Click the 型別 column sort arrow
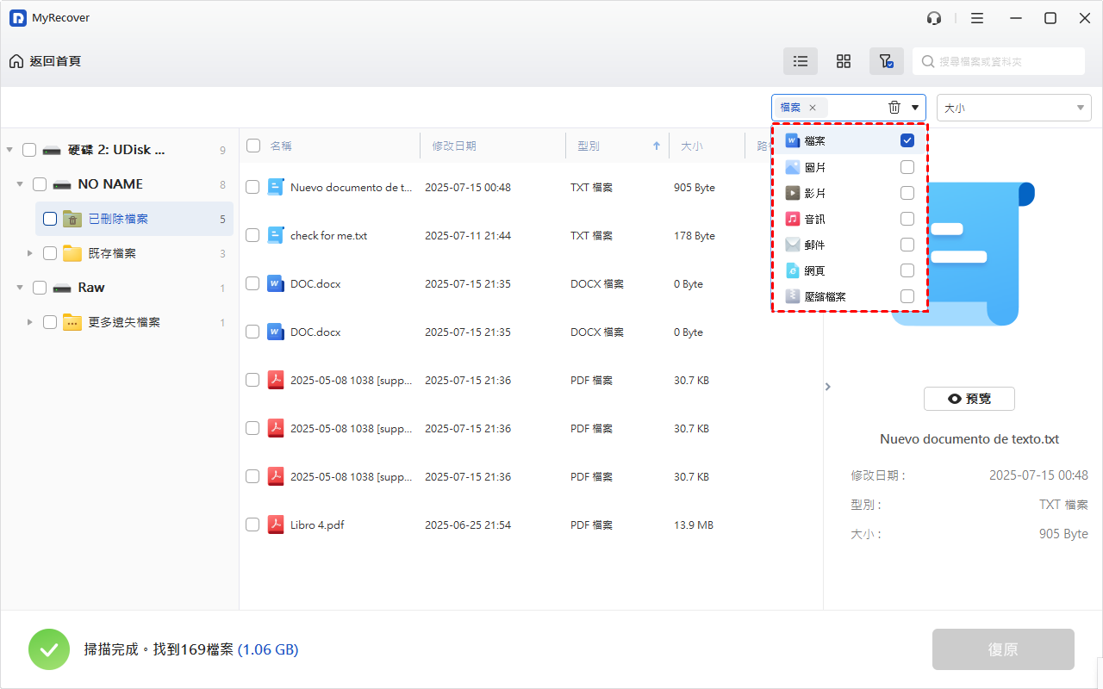Viewport: 1103px width, 689px height. [x=657, y=146]
